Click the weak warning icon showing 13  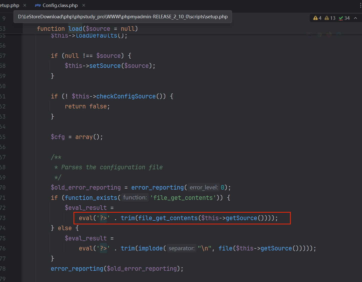tap(327, 18)
